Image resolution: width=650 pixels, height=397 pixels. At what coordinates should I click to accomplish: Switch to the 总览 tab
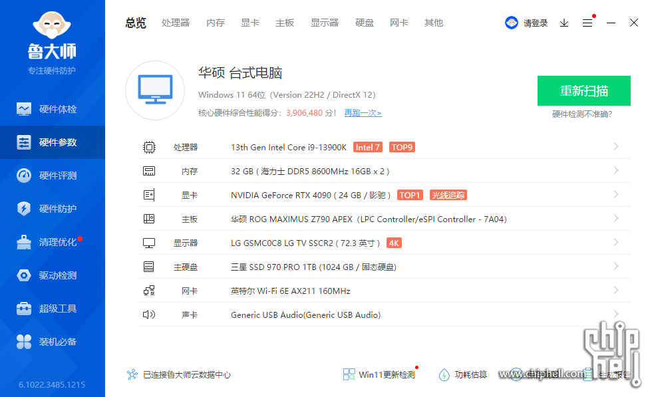pyautogui.click(x=136, y=23)
